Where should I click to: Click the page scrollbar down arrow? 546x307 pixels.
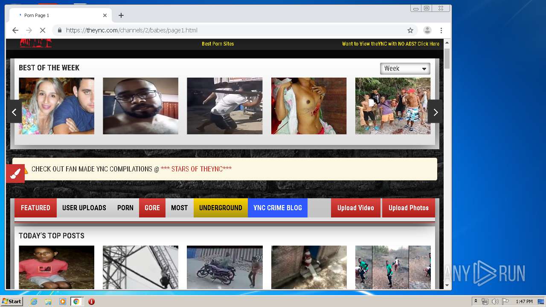point(447,285)
